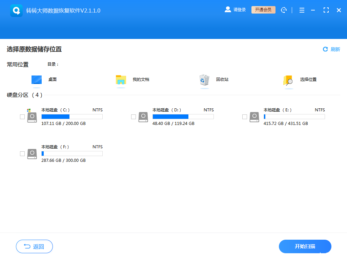Click the D: local disk drive icon
347x260 pixels.
click(143, 117)
